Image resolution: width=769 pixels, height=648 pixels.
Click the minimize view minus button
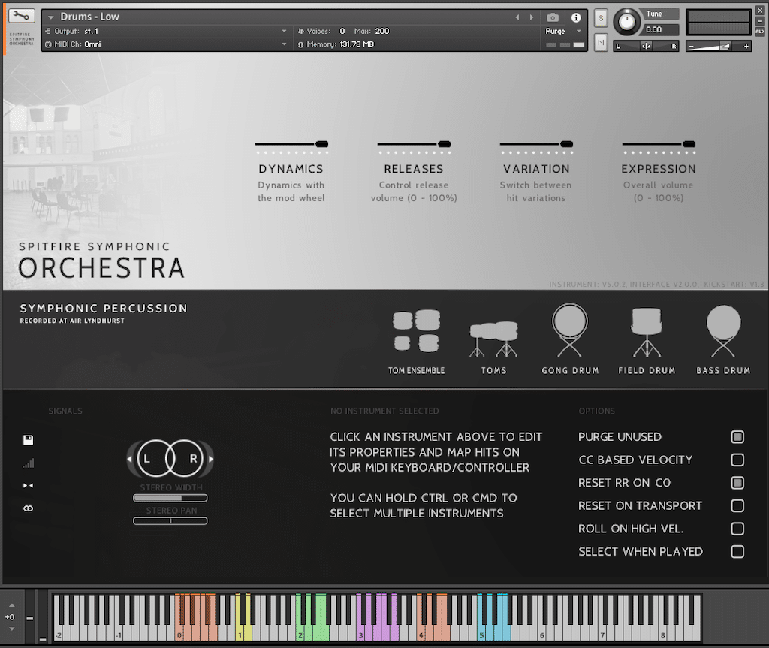point(760,21)
